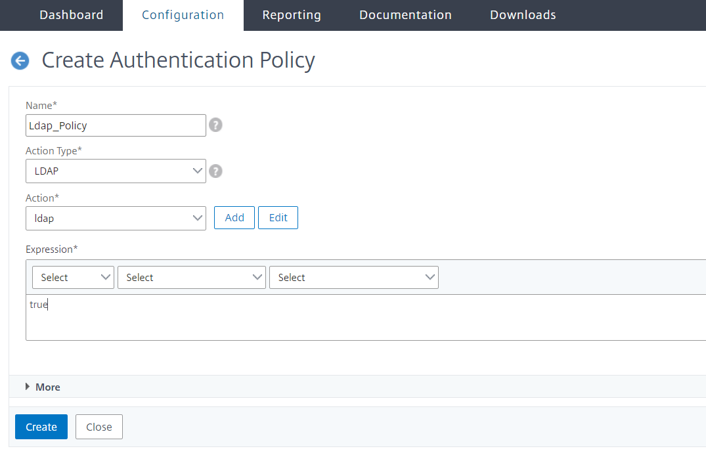Expand the More section triangle

[x=28, y=387]
